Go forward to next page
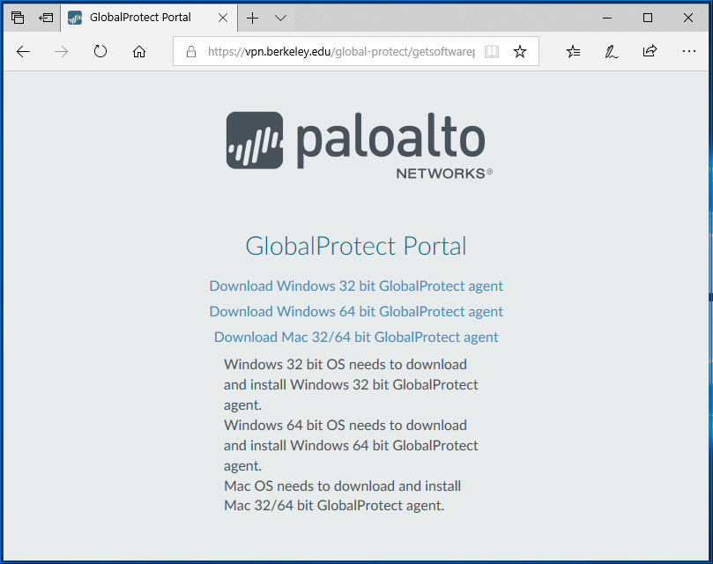The width and height of the screenshot is (713, 564). (62, 51)
